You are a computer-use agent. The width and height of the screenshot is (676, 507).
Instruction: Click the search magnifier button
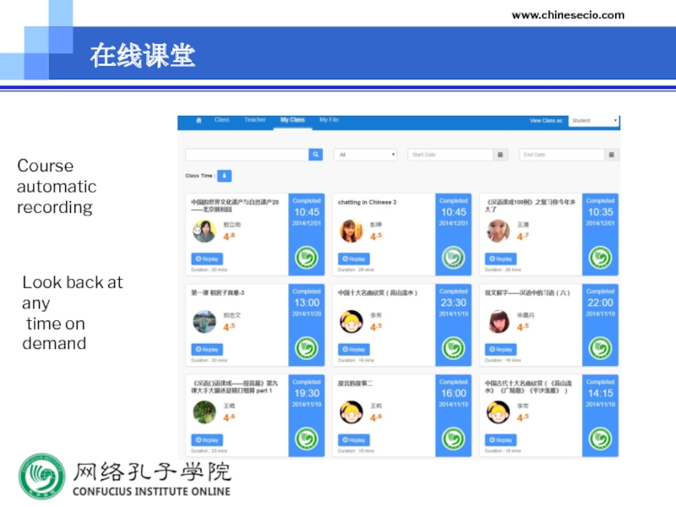point(315,155)
